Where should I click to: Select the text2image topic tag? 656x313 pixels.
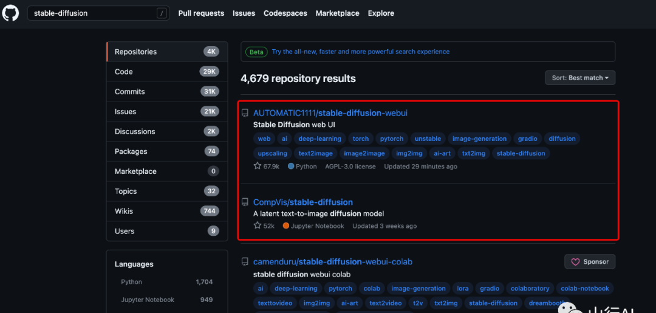[315, 154]
